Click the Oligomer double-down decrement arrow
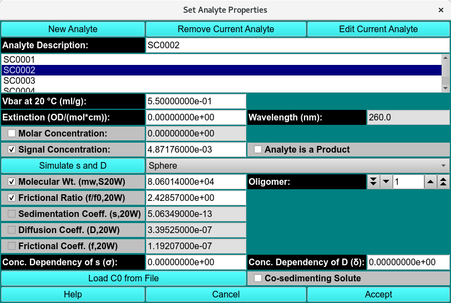 pos(373,181)
